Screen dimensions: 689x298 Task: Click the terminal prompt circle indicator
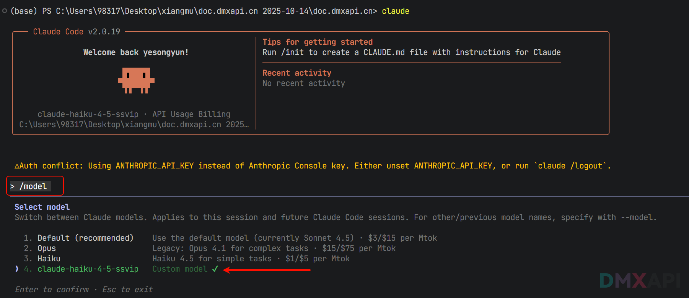pos(5,11)
